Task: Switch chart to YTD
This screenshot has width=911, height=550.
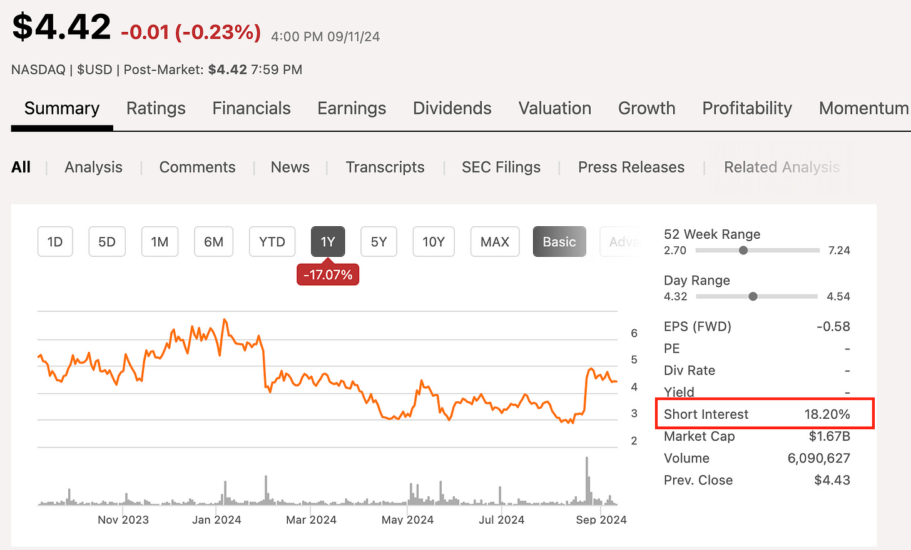Action: 272,242
